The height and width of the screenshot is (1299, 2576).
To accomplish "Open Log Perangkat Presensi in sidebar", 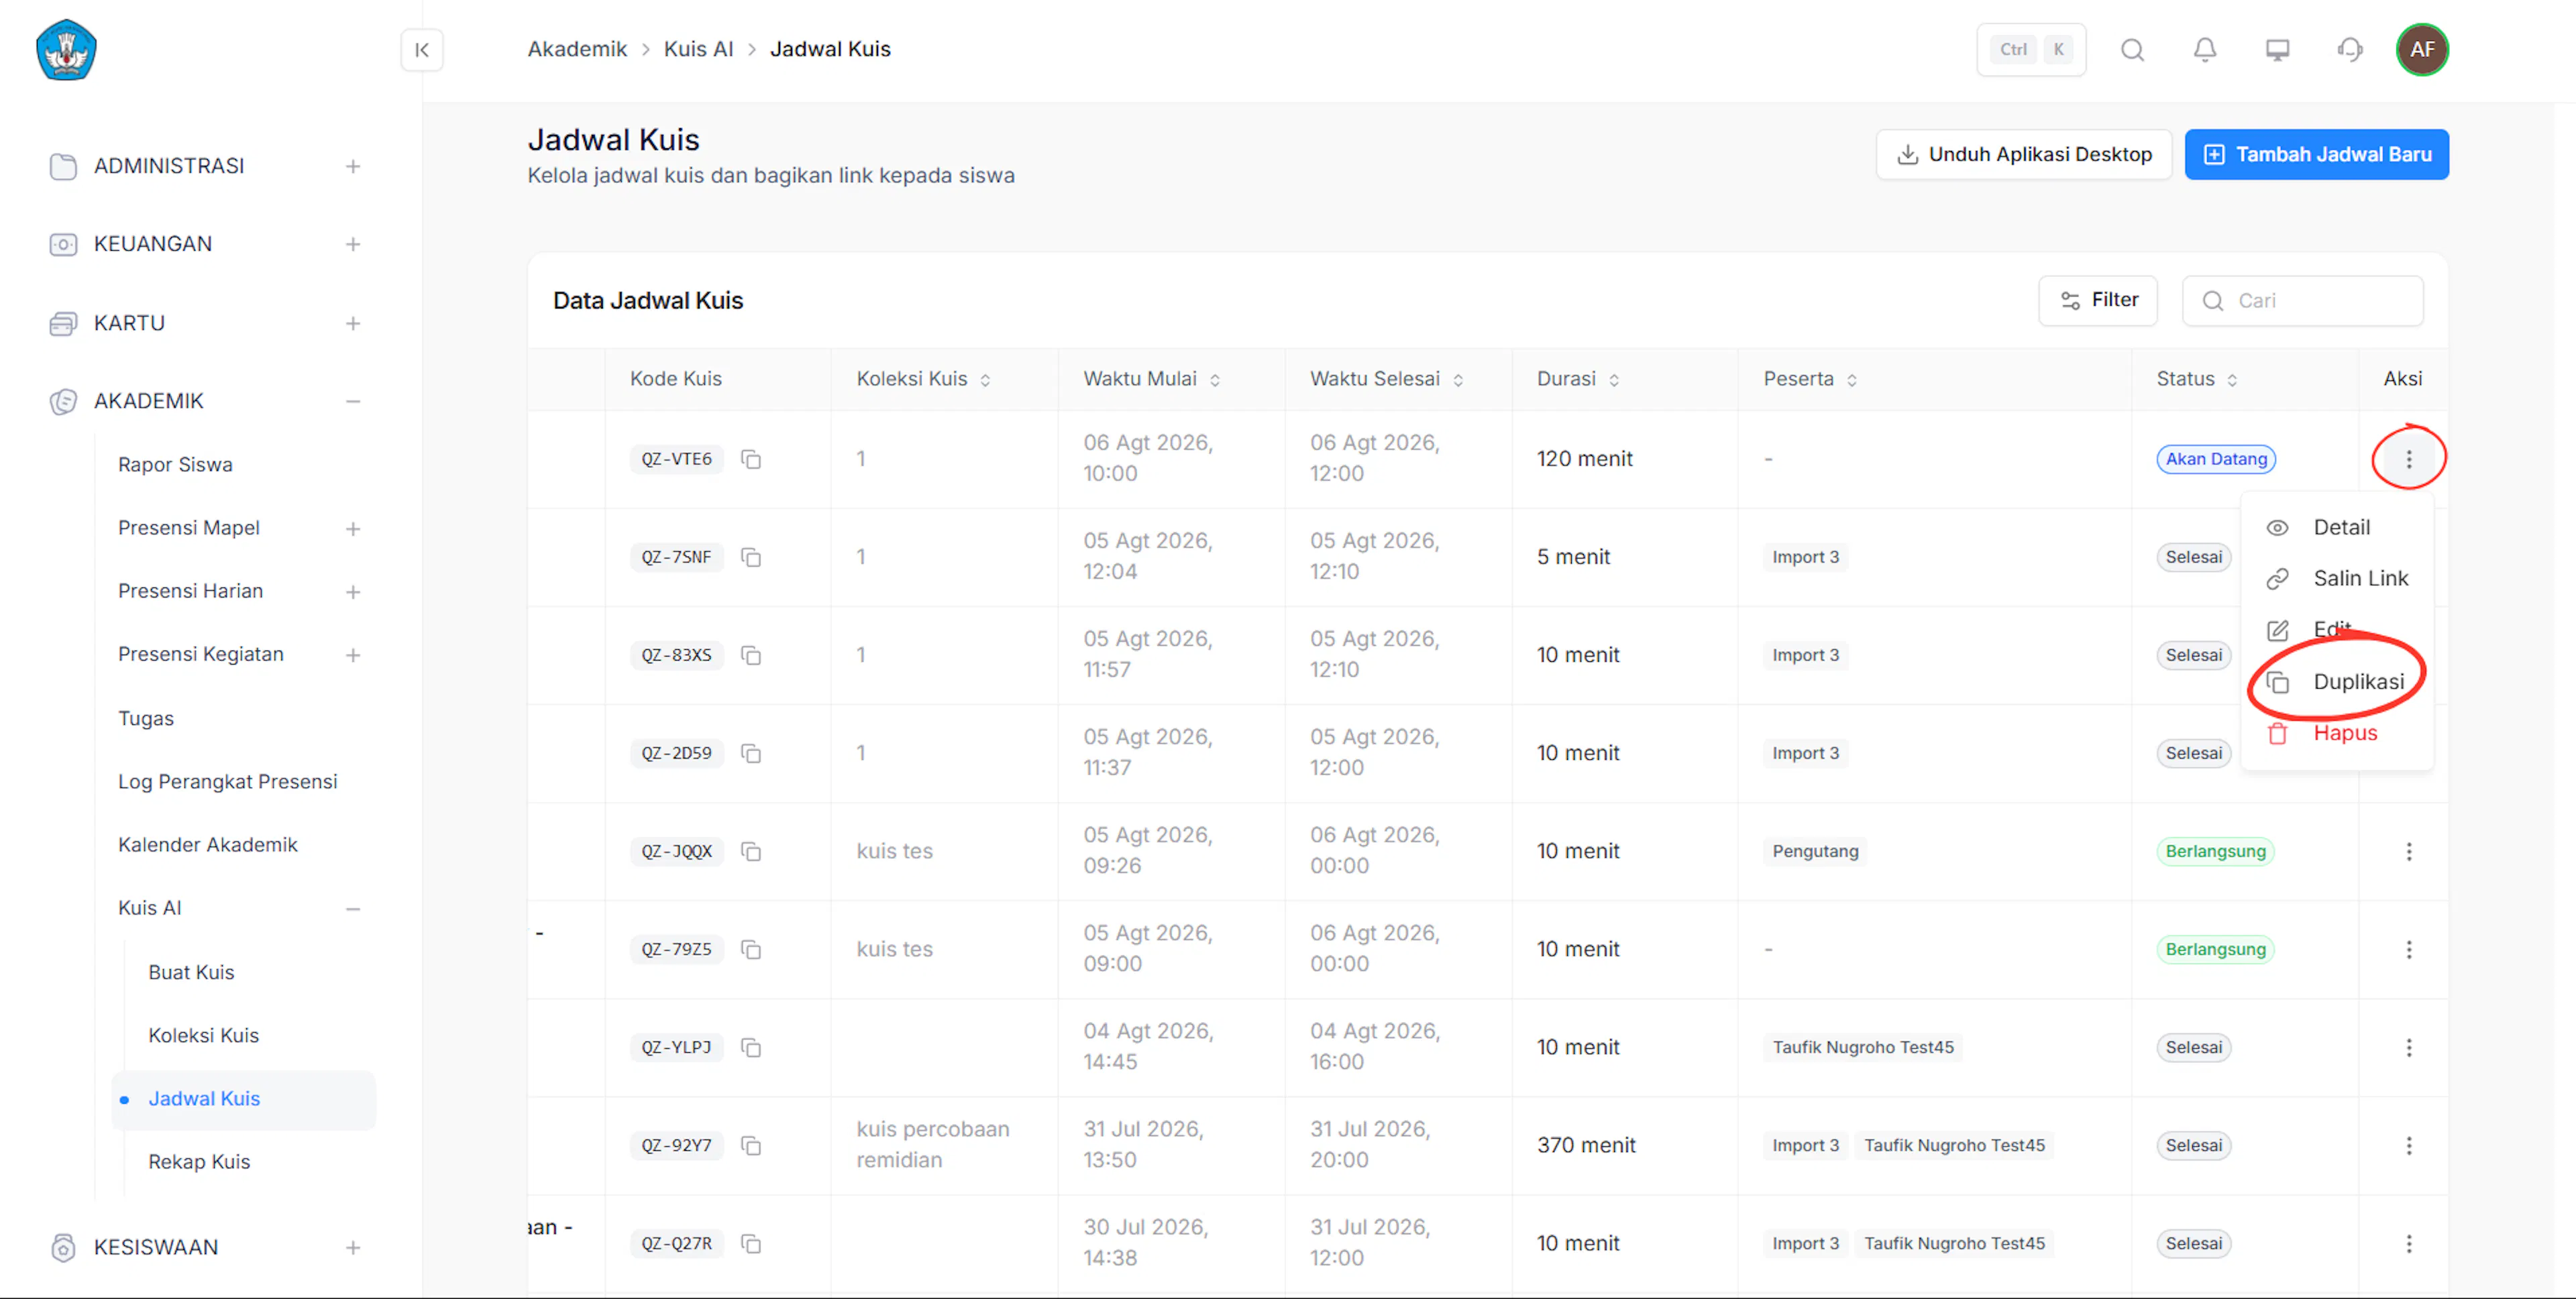I will [227, 781].
